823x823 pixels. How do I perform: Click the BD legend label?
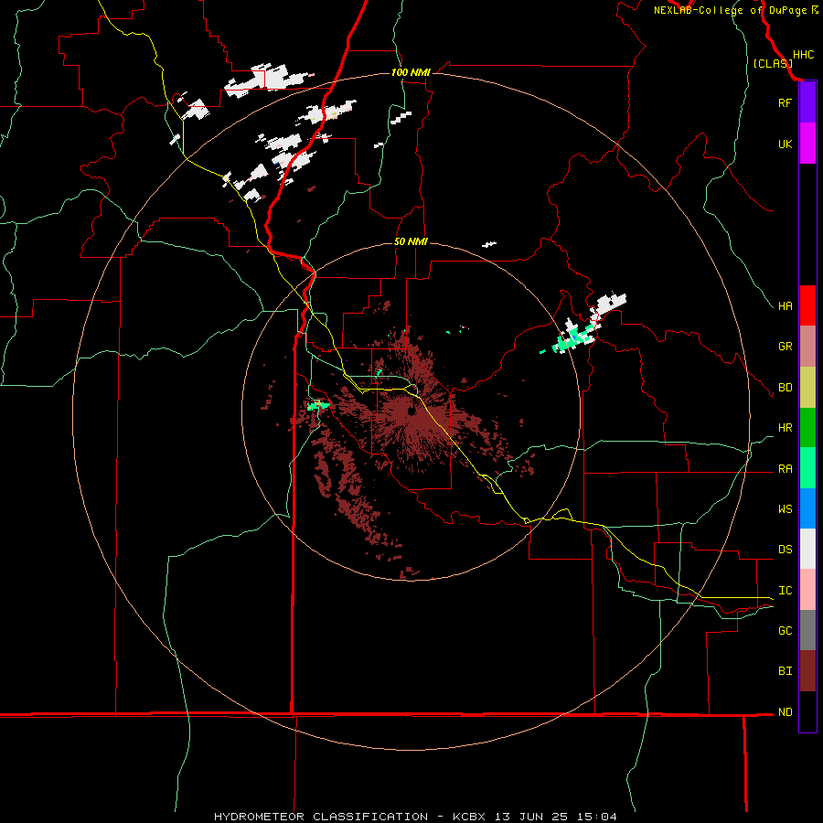tap(785, 388)
